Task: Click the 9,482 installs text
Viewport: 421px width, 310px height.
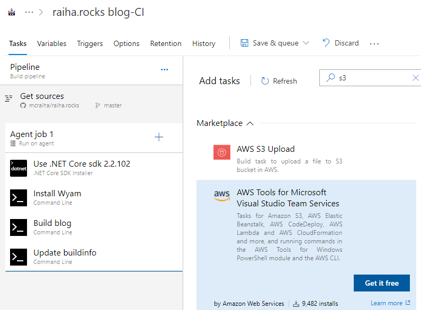Action: click(320, 304)
